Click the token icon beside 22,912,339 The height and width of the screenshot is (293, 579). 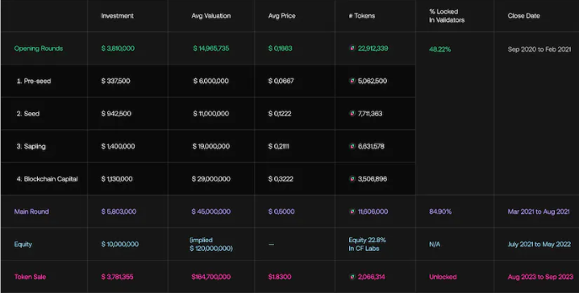tap(352, 48)
